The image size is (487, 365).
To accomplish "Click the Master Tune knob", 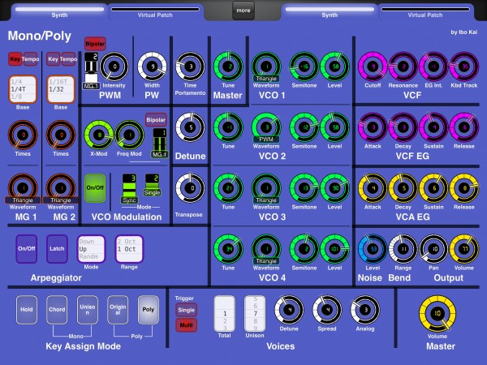I will click(228, 67).
